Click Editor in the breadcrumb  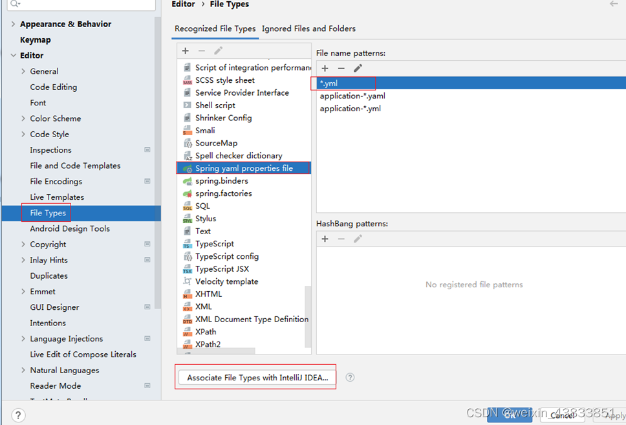point(183,4)
